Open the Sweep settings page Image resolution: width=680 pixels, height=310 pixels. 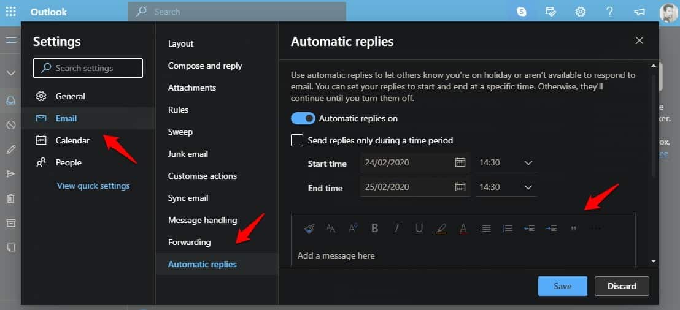(217, 132)
